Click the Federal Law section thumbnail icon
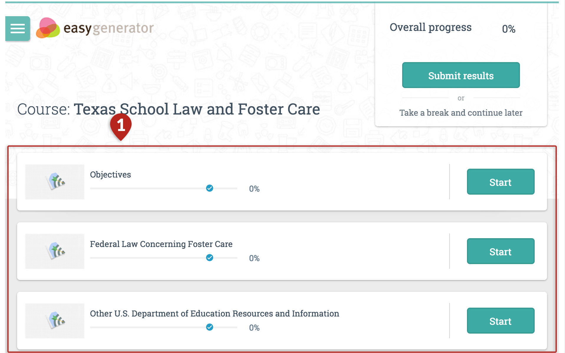Screen dimensions: 565x353 click(x=55, y=251)
